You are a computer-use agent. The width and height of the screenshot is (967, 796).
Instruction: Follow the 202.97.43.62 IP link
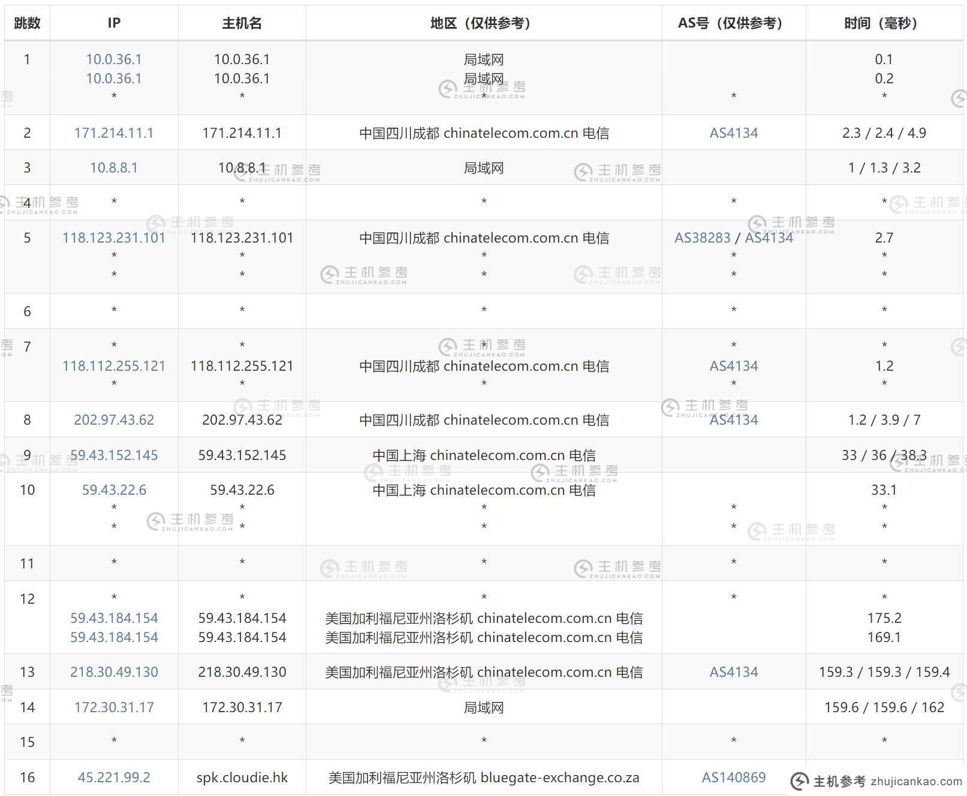pyautogui.click(x=114, y=420)
